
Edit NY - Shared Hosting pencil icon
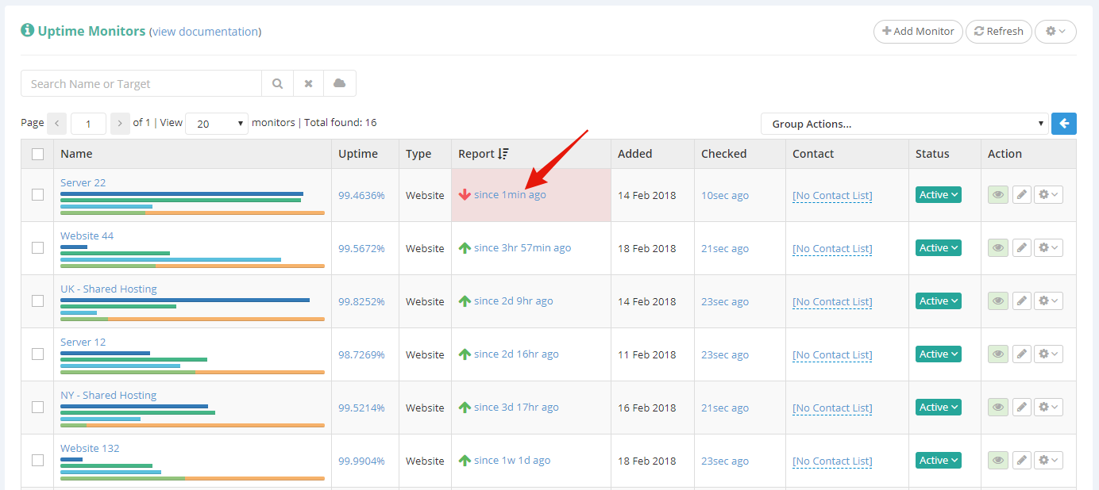click(1022, 408)
